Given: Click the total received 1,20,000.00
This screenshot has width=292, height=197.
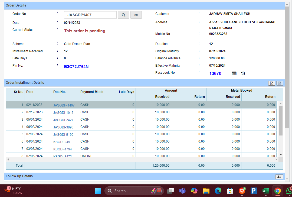Looking at the screenshot, I should coord(161,166).
